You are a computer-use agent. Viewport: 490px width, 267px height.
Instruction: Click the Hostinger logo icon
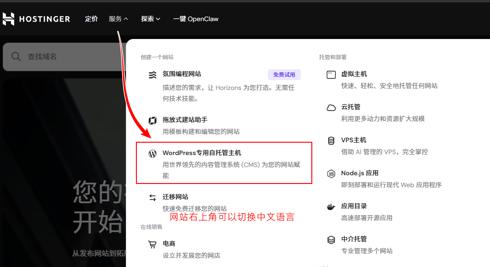coord(8,19)
